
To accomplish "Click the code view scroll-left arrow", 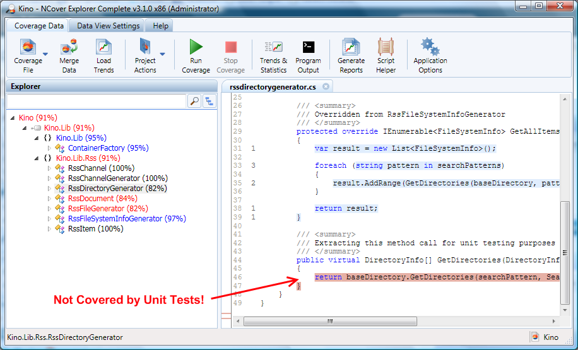I will 238,321.
